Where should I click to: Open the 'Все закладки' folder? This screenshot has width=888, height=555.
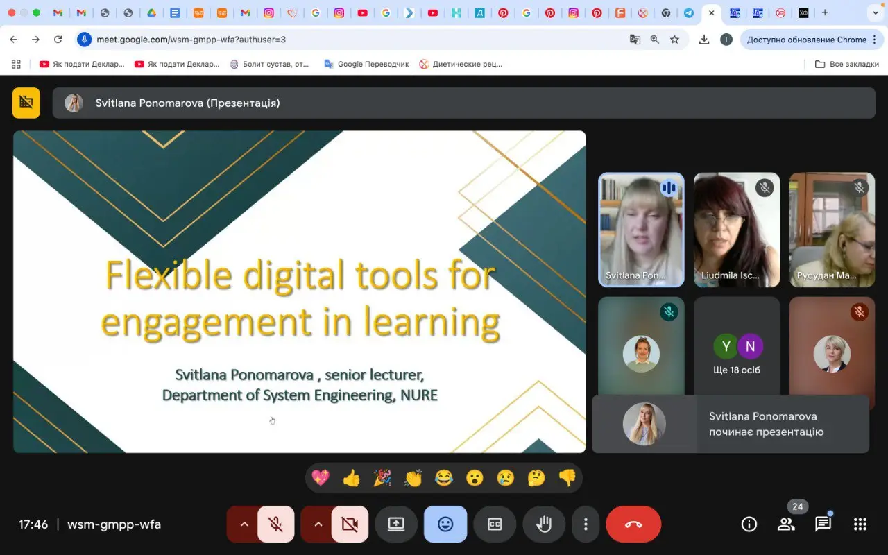pos(847,64)
